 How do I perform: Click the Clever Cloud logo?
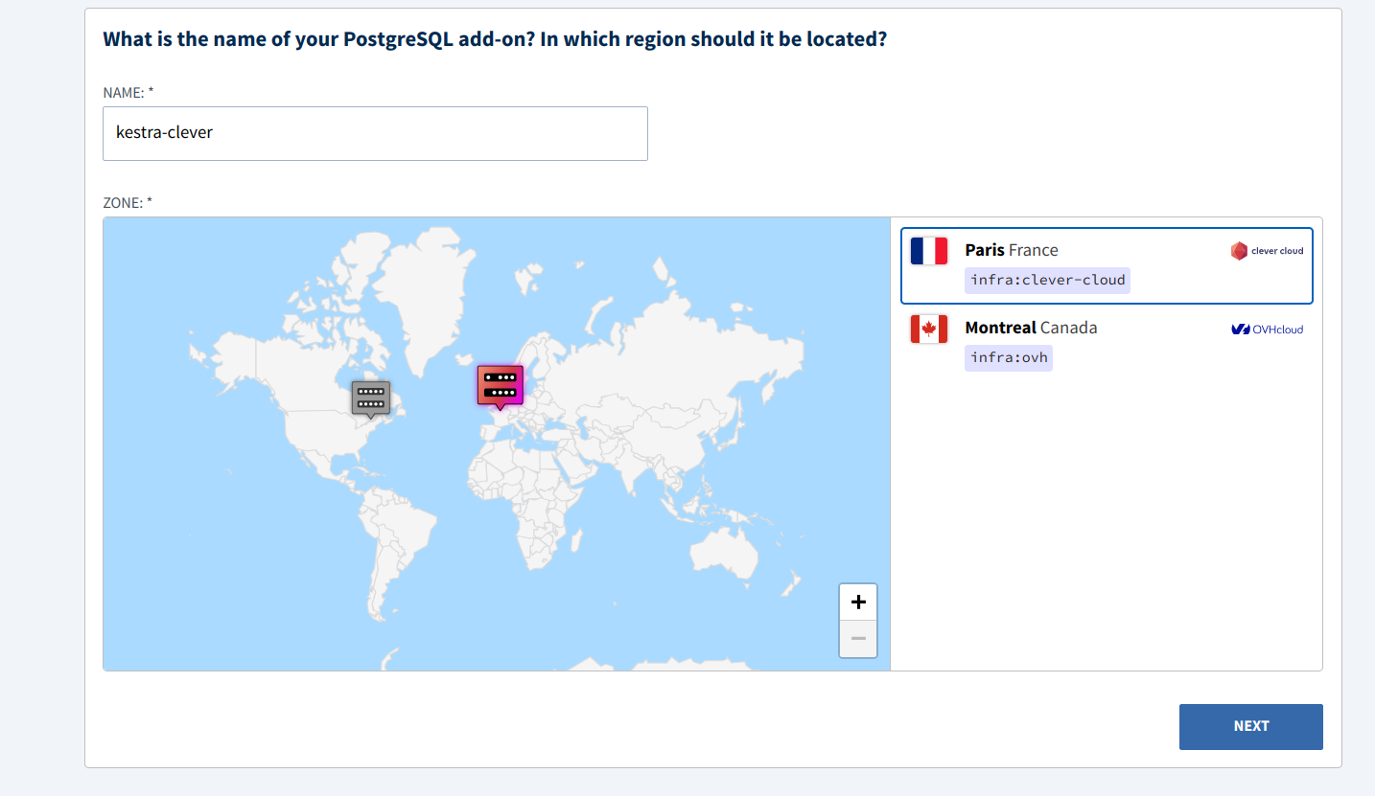coord(1267,251)
